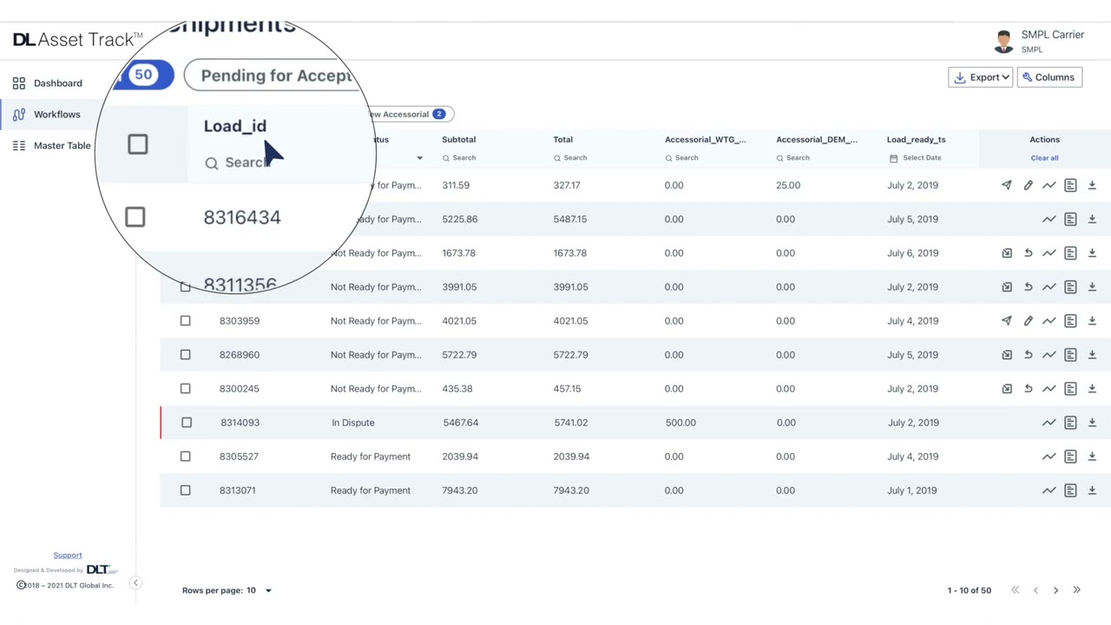Click the 25.00 accessorial DEM value
This screenshot has width=1111, height=625.
click(x=788, y=185)
